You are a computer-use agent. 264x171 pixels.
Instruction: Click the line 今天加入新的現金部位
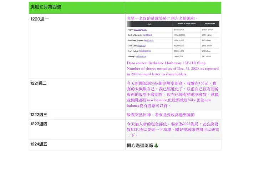coord(173,124)
